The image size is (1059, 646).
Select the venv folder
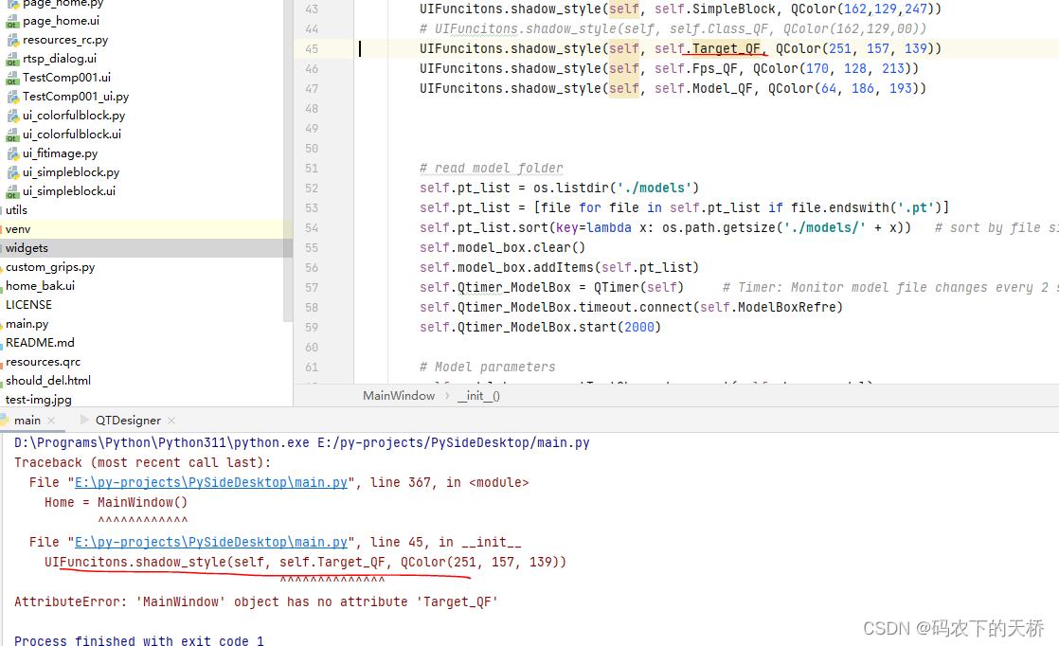18,229
